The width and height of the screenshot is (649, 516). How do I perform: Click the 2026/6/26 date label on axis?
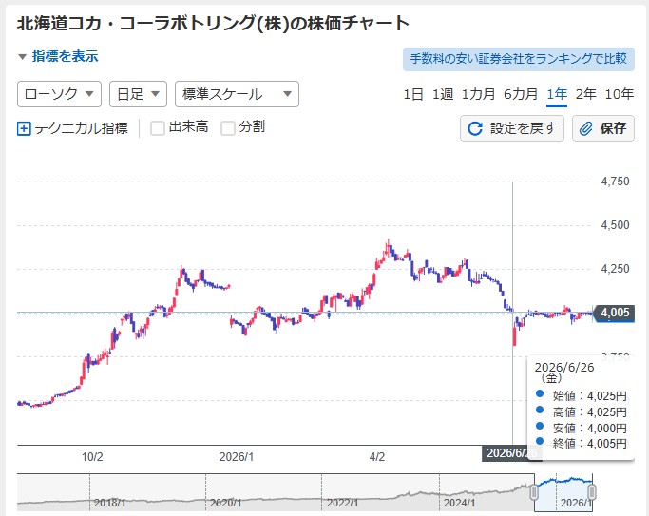coord(511,453)
